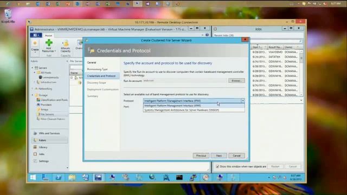Select the DATATEK job row
Viewport: 347px width, 195px height.
tap(275, 57)
